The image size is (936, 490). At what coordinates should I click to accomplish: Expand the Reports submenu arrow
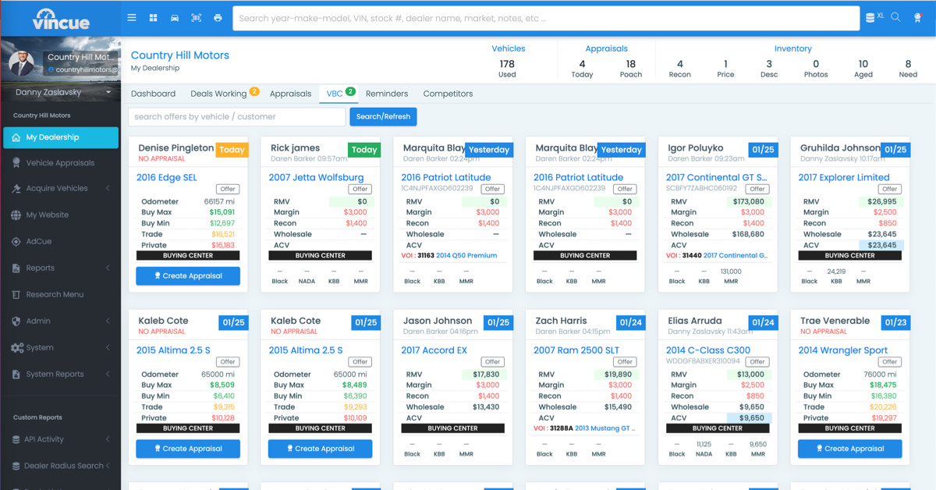pos(108,268)
